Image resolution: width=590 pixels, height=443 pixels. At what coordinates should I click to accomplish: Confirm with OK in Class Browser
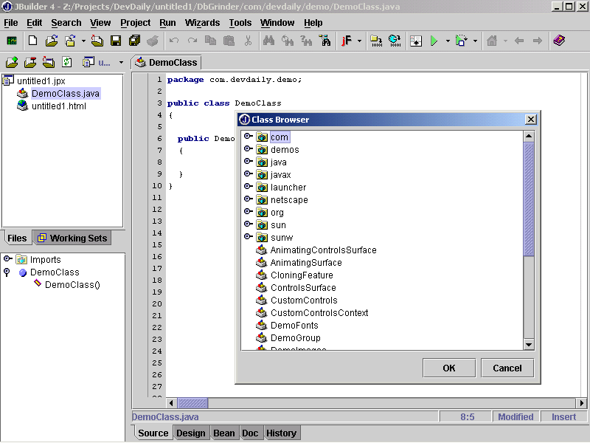[x=449, y=368]
